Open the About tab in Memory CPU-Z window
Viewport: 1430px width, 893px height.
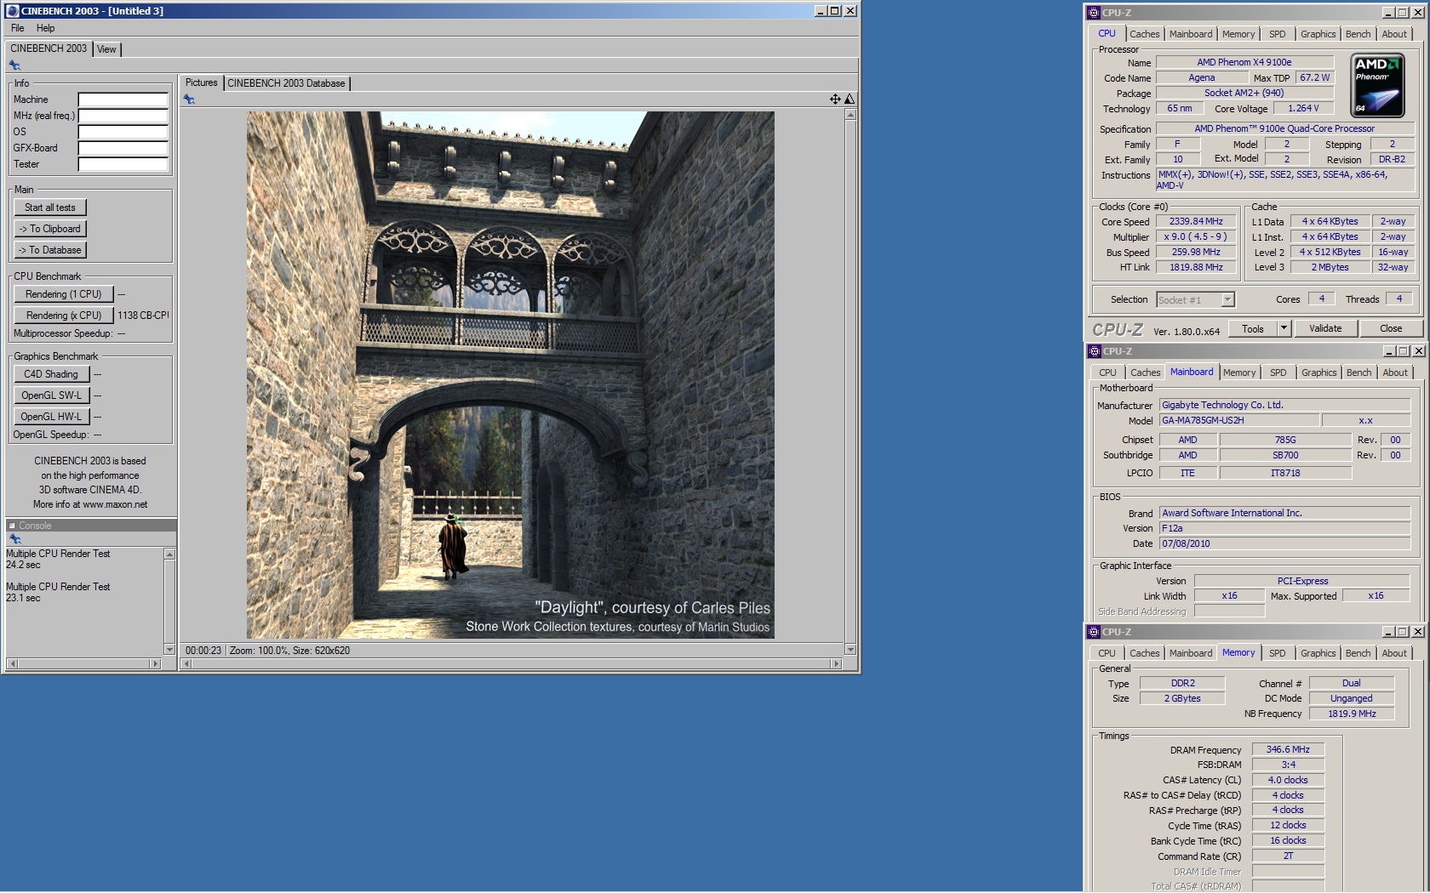click(1393, 653)
